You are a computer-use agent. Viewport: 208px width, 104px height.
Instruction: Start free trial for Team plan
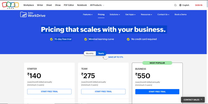click(103, 92)
